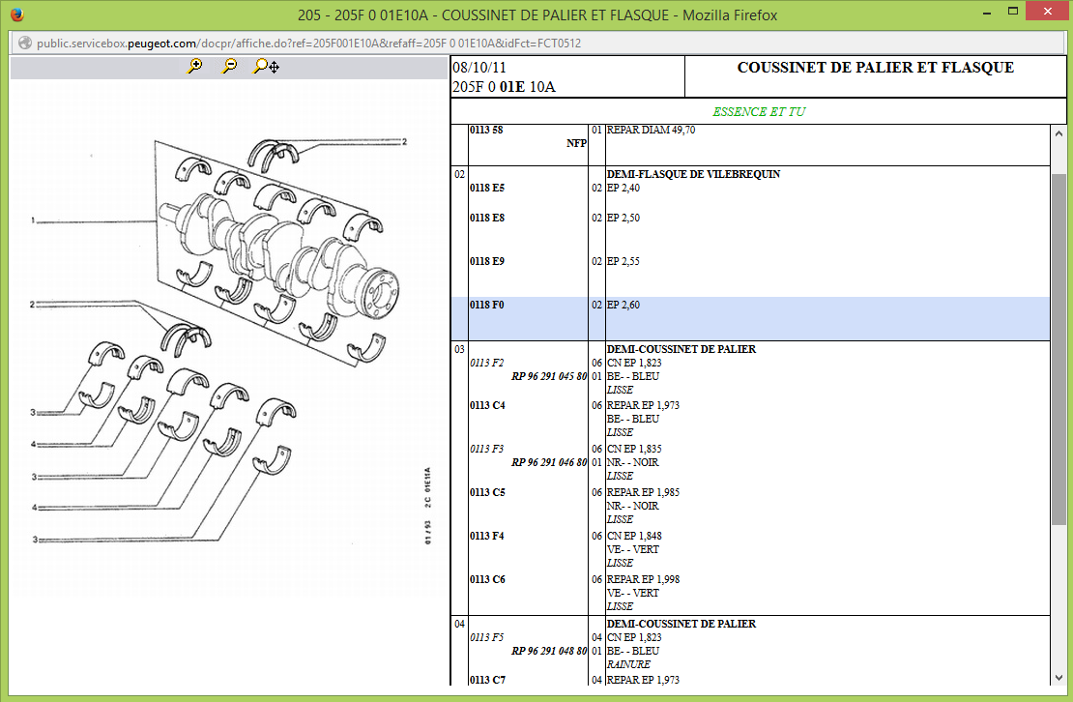The width and height of the screenshot is (1073, 702).
Task: Select part number 0118 E8
Action: point(487,219)
